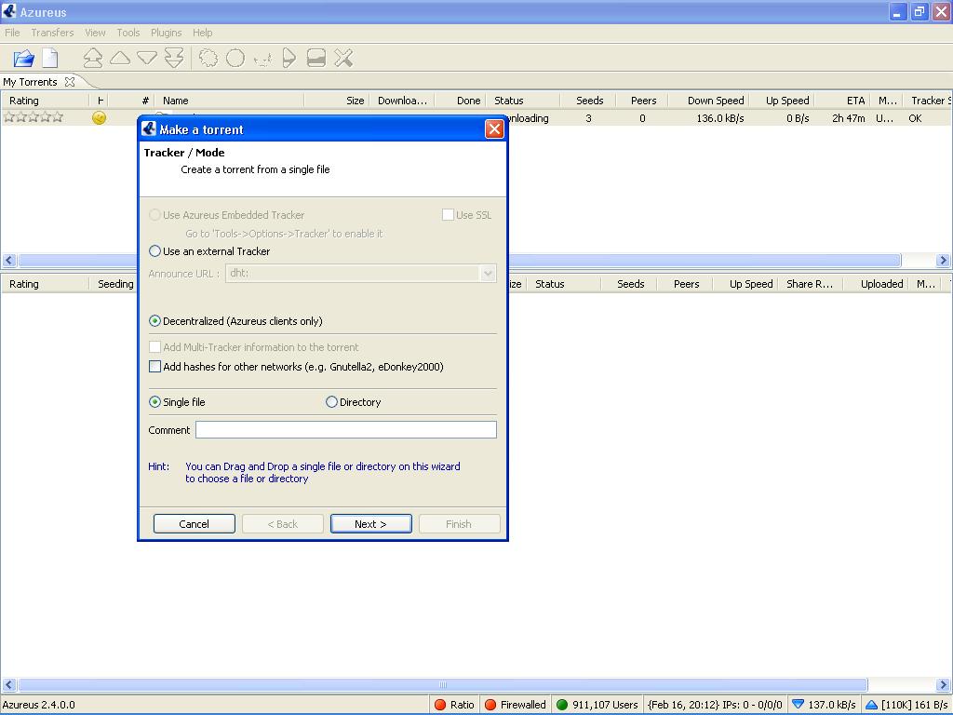953x715 pixels.
Task: Click the new torrent document icon
Action: point(49,59)
